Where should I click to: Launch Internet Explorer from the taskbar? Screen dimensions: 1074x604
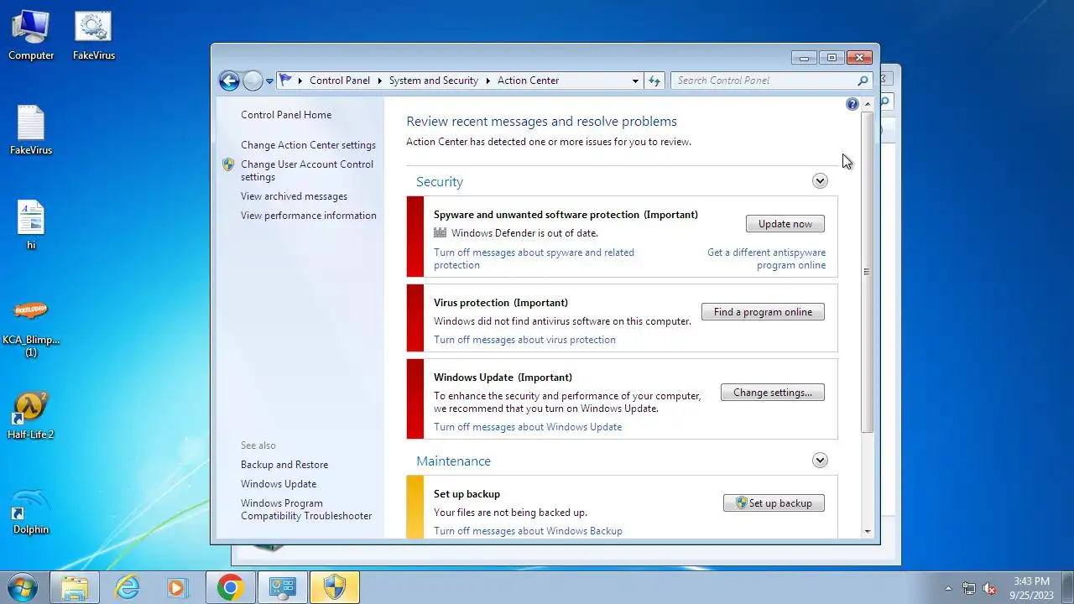click(x=128, y=588)
